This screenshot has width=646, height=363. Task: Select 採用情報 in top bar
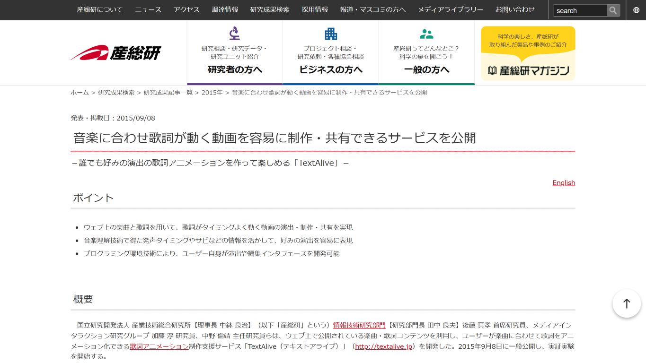coord(315,9)
